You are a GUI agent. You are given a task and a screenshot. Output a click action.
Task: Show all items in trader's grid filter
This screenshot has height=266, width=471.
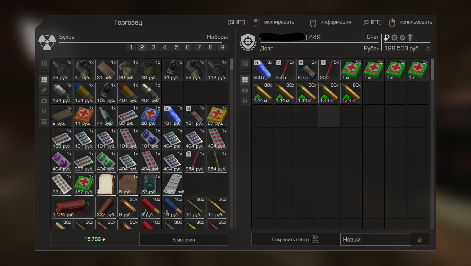click(x=44, y=80)
